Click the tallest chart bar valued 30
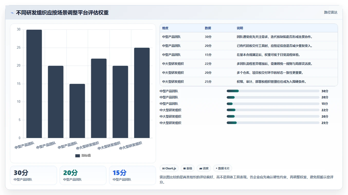The image size is (348, 195). tap(34, 84)
